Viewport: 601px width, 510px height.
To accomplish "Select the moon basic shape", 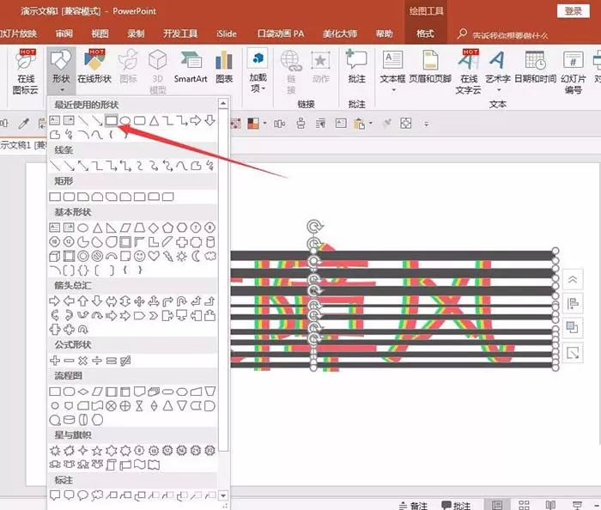I will (x=196, y=256).
